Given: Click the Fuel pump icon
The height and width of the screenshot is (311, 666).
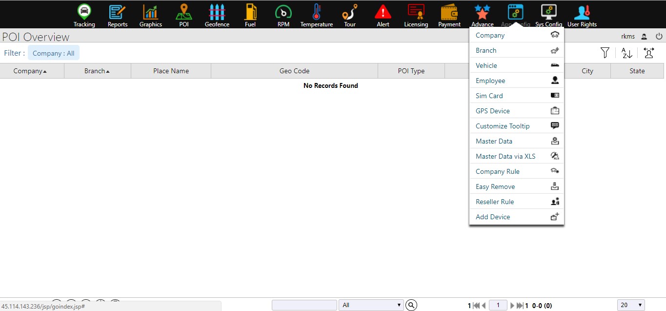Looking at the screenshot, I should pos(250,12).
